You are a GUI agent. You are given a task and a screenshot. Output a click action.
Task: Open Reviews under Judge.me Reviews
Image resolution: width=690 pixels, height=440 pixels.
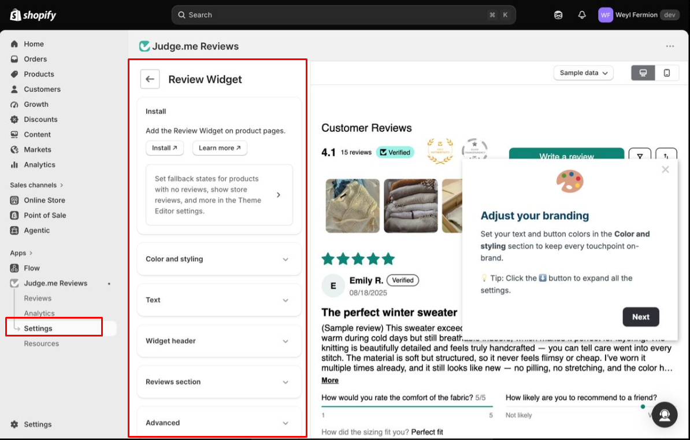(38, 298)
